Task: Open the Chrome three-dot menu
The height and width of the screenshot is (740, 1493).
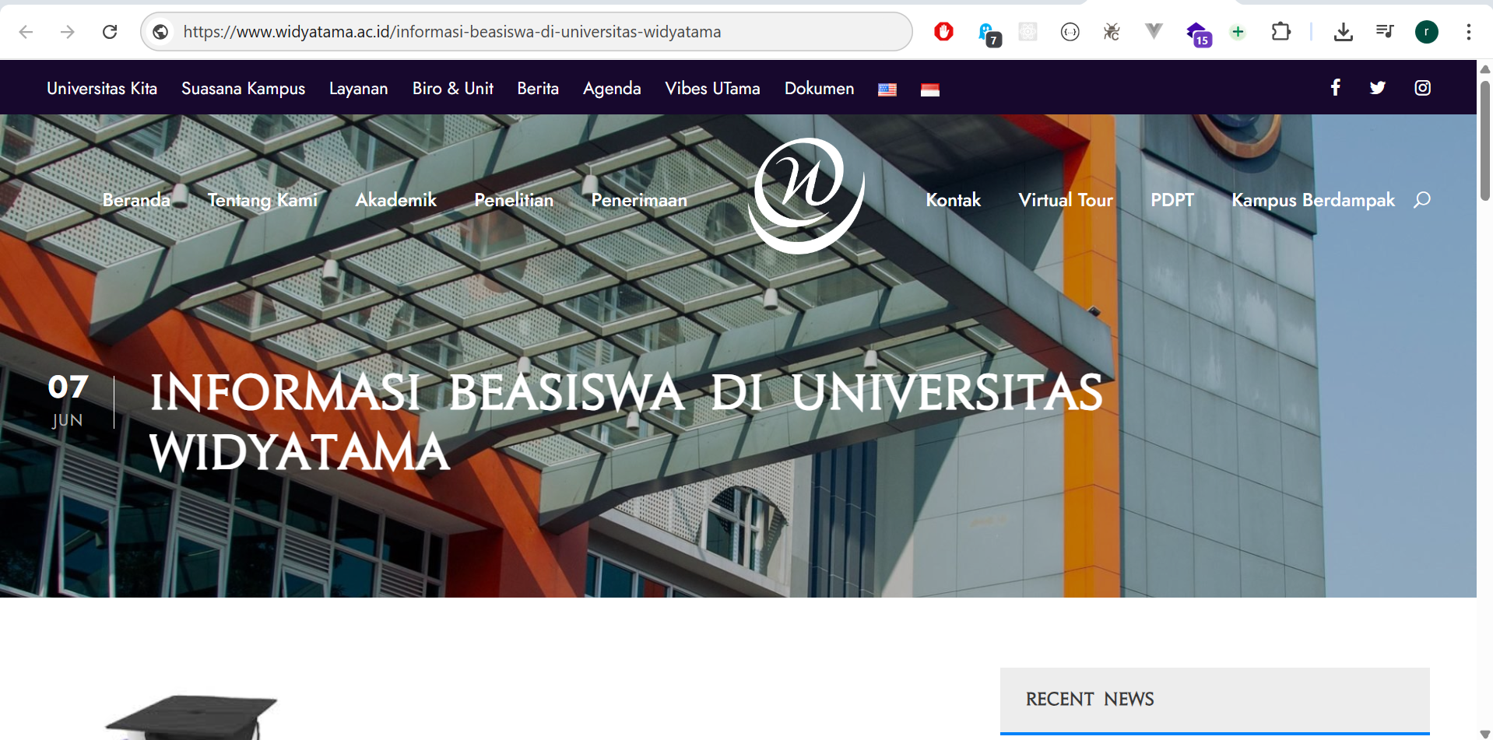Action: click(x=1468, y=32)
